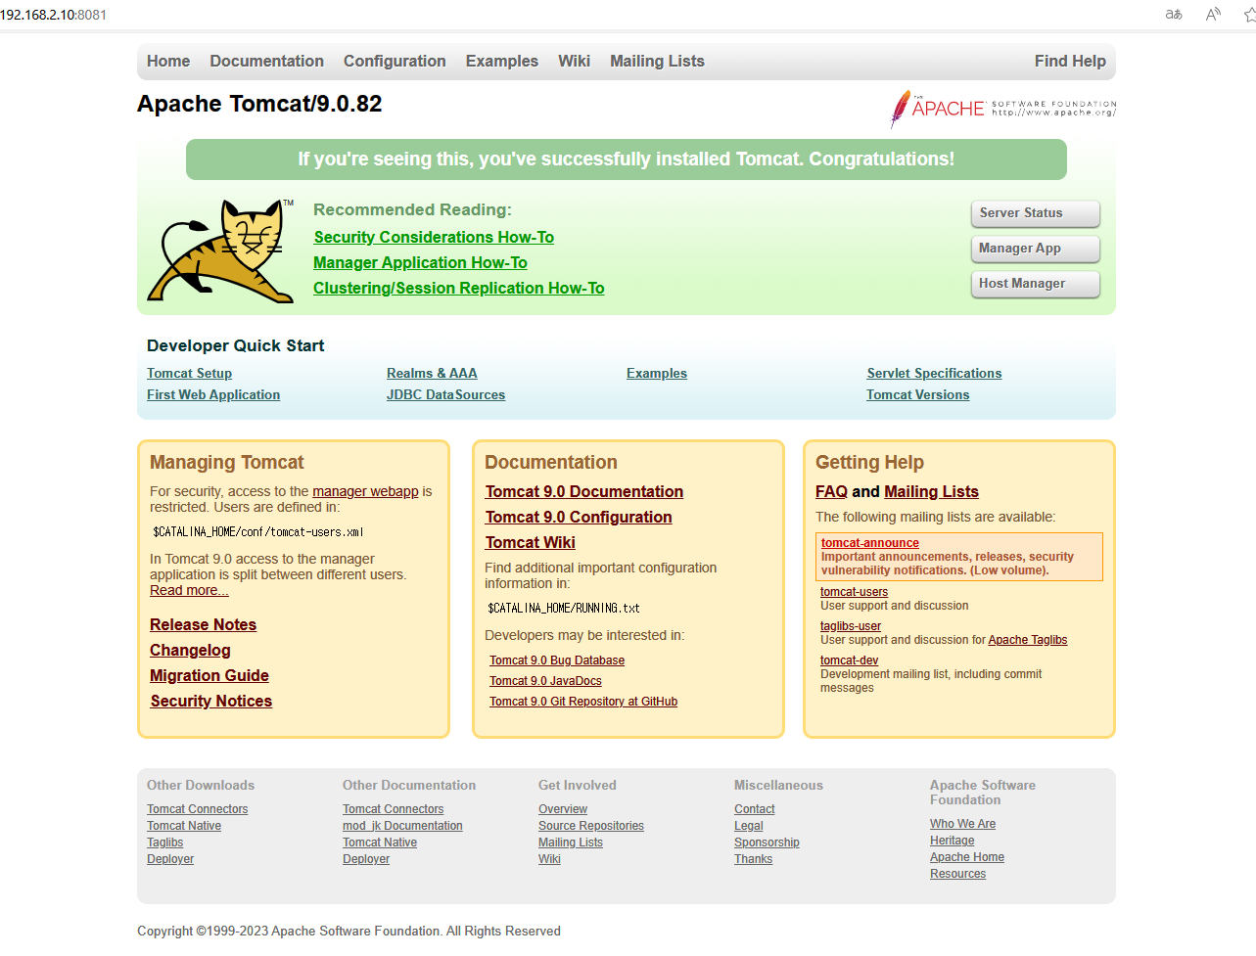
Task: Select the $CATALINA_HOME/conf/tomcat-users.xml path text
Action: [x=258, y=532]
